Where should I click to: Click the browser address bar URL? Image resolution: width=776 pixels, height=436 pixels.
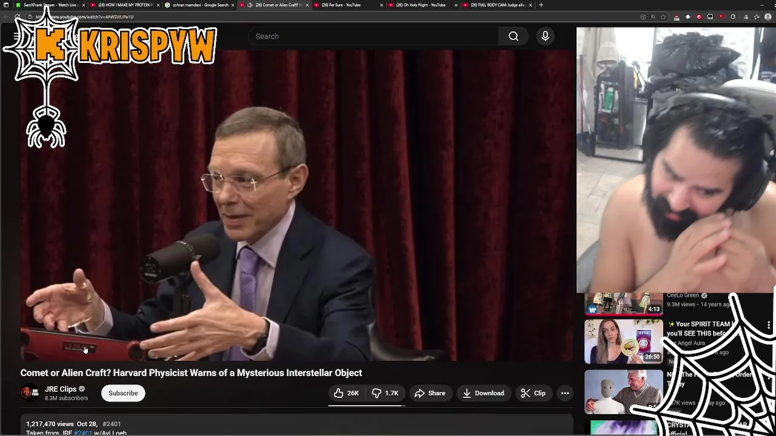click(85, 17)
